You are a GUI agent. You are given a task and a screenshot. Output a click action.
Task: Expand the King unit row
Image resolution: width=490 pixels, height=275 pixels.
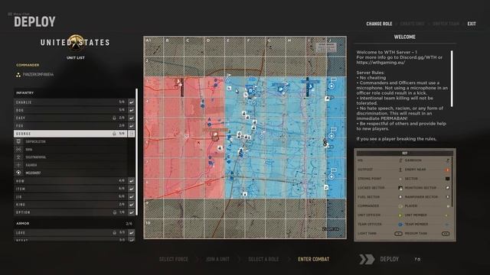pos(70,205)
